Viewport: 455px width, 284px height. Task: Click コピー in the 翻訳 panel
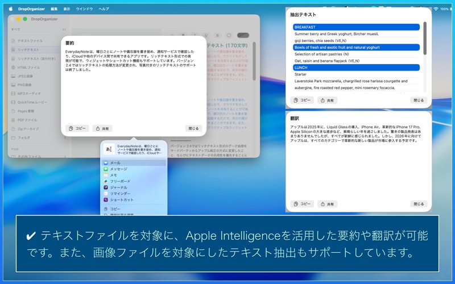[302, 204]
